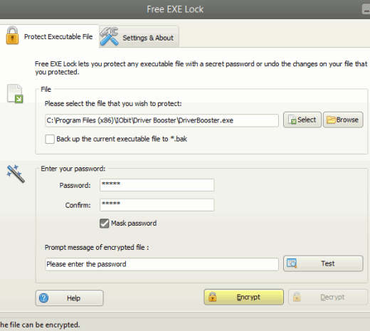
Task: Enable backup of executable to *.bak
Action: [50, 139]
